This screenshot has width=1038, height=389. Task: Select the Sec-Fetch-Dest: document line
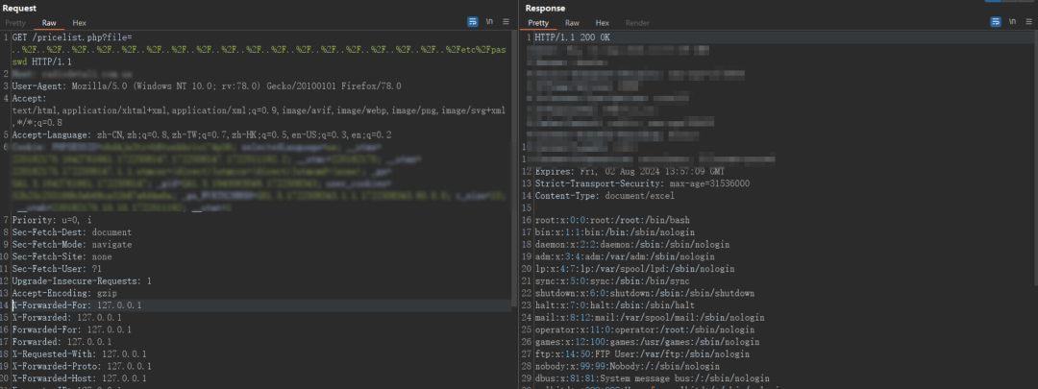(71, 232)
